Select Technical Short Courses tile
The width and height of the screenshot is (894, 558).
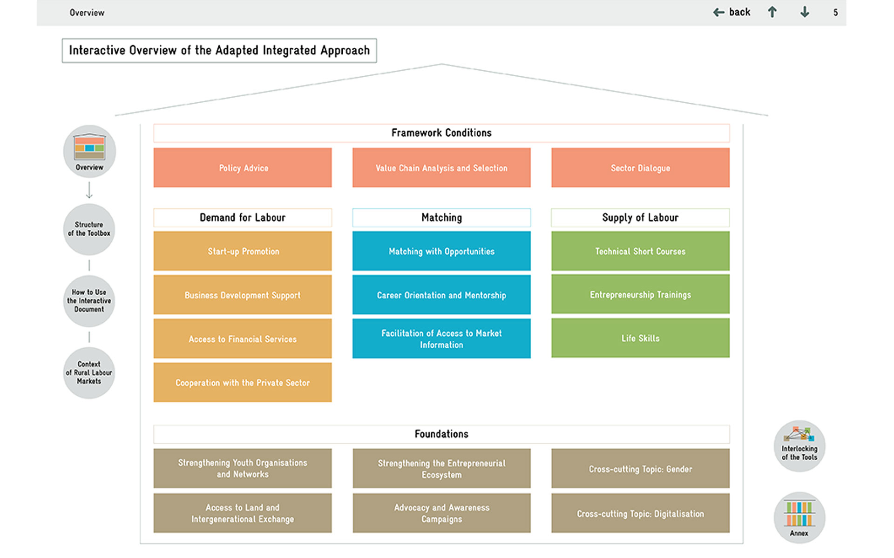tap(640, 251)
